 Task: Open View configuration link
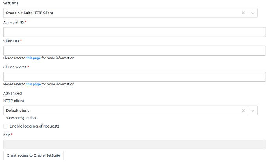(x=21, y=118)
